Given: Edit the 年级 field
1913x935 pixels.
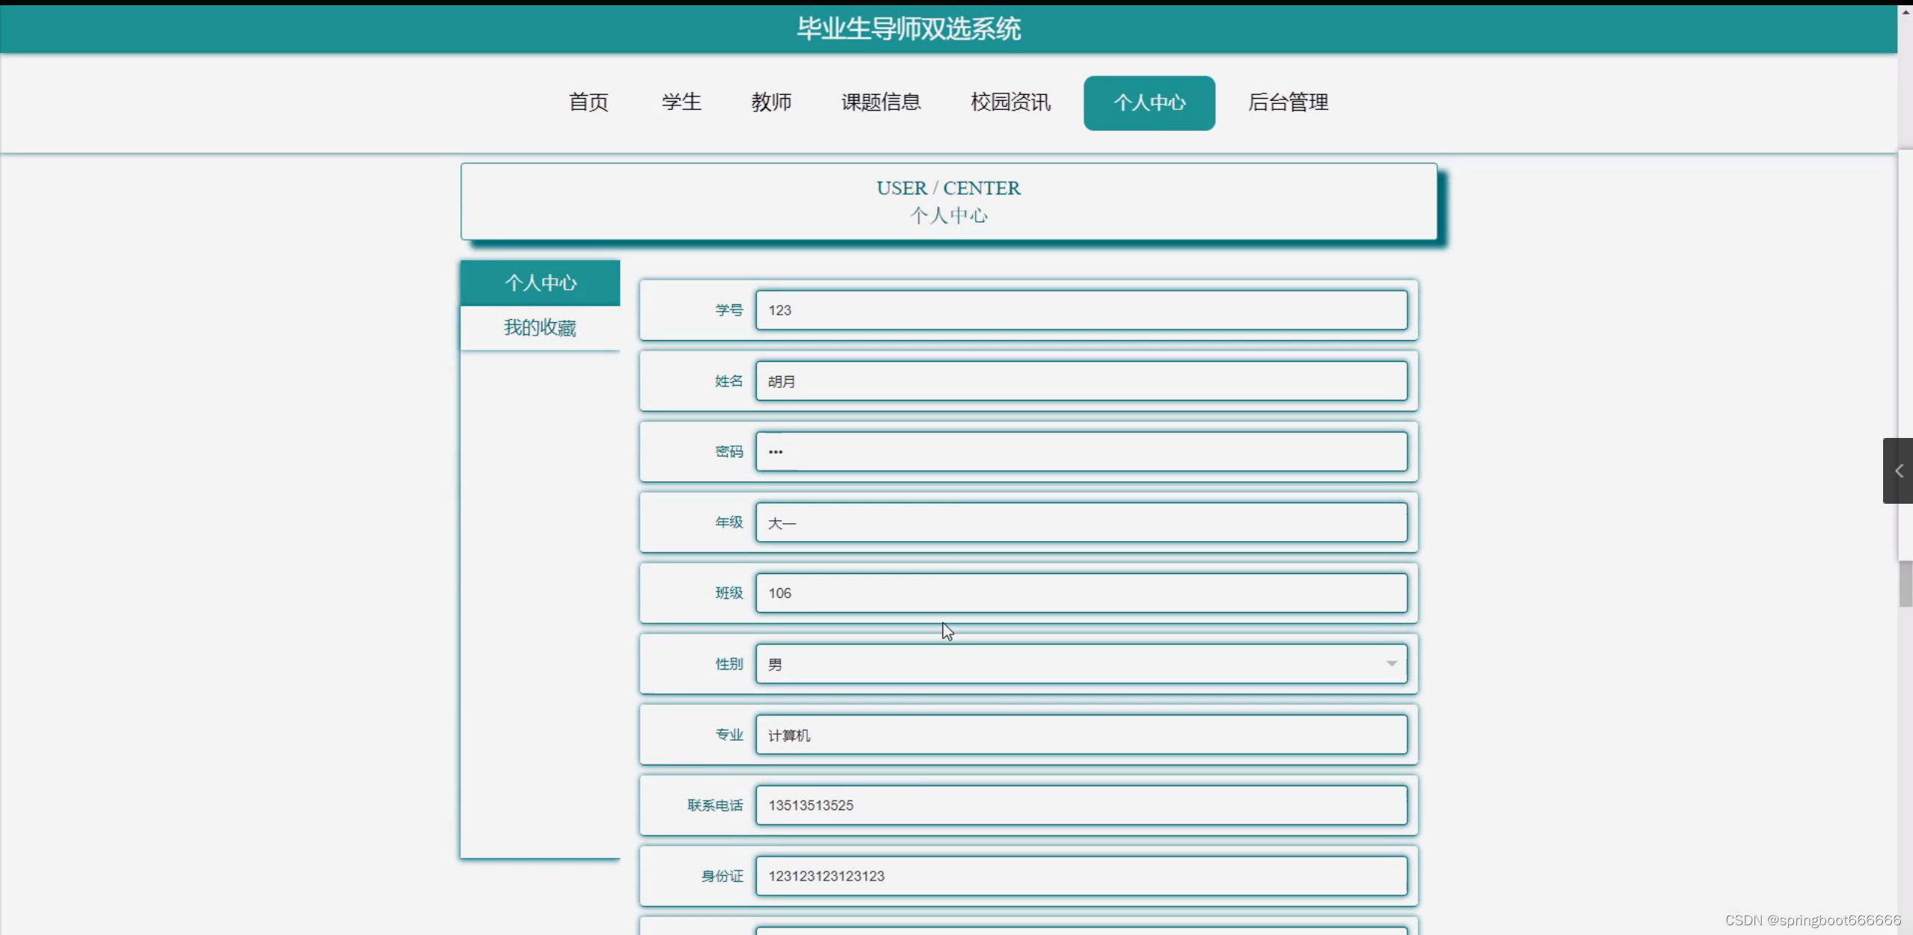Looking at the screenshot, I should click(x=1081, y=522).
